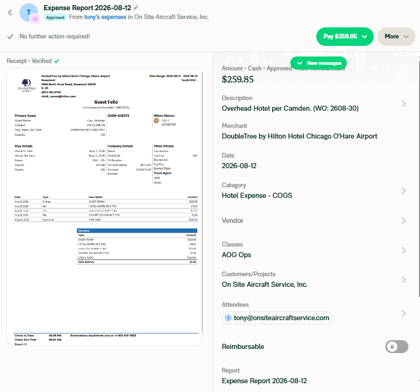Open the More options menu
Screen dimensions: 420x392
point(396,37)
